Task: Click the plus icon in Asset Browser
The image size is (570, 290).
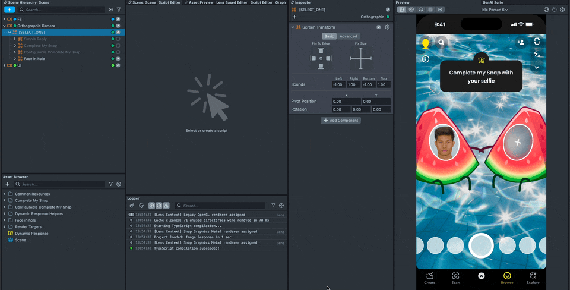Action: coord(9,184)
